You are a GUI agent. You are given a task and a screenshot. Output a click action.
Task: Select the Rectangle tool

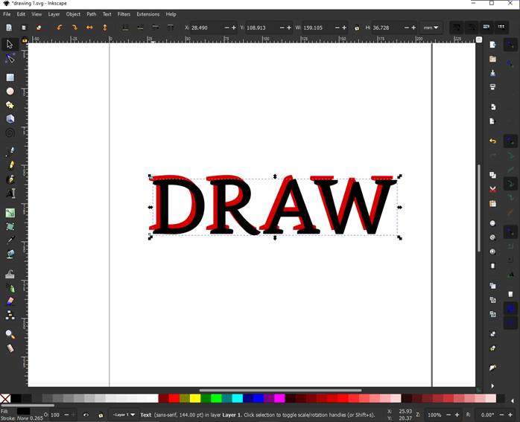coord(10,77)
